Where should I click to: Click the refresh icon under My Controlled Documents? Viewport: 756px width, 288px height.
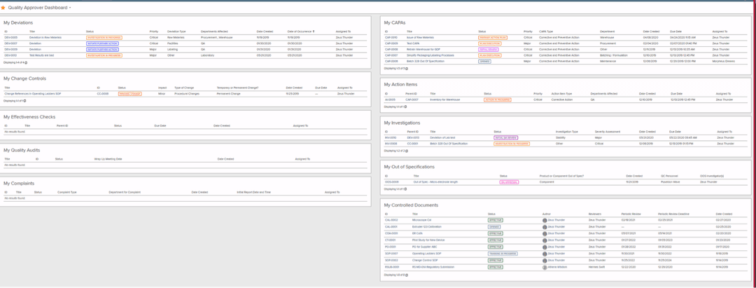407,275
